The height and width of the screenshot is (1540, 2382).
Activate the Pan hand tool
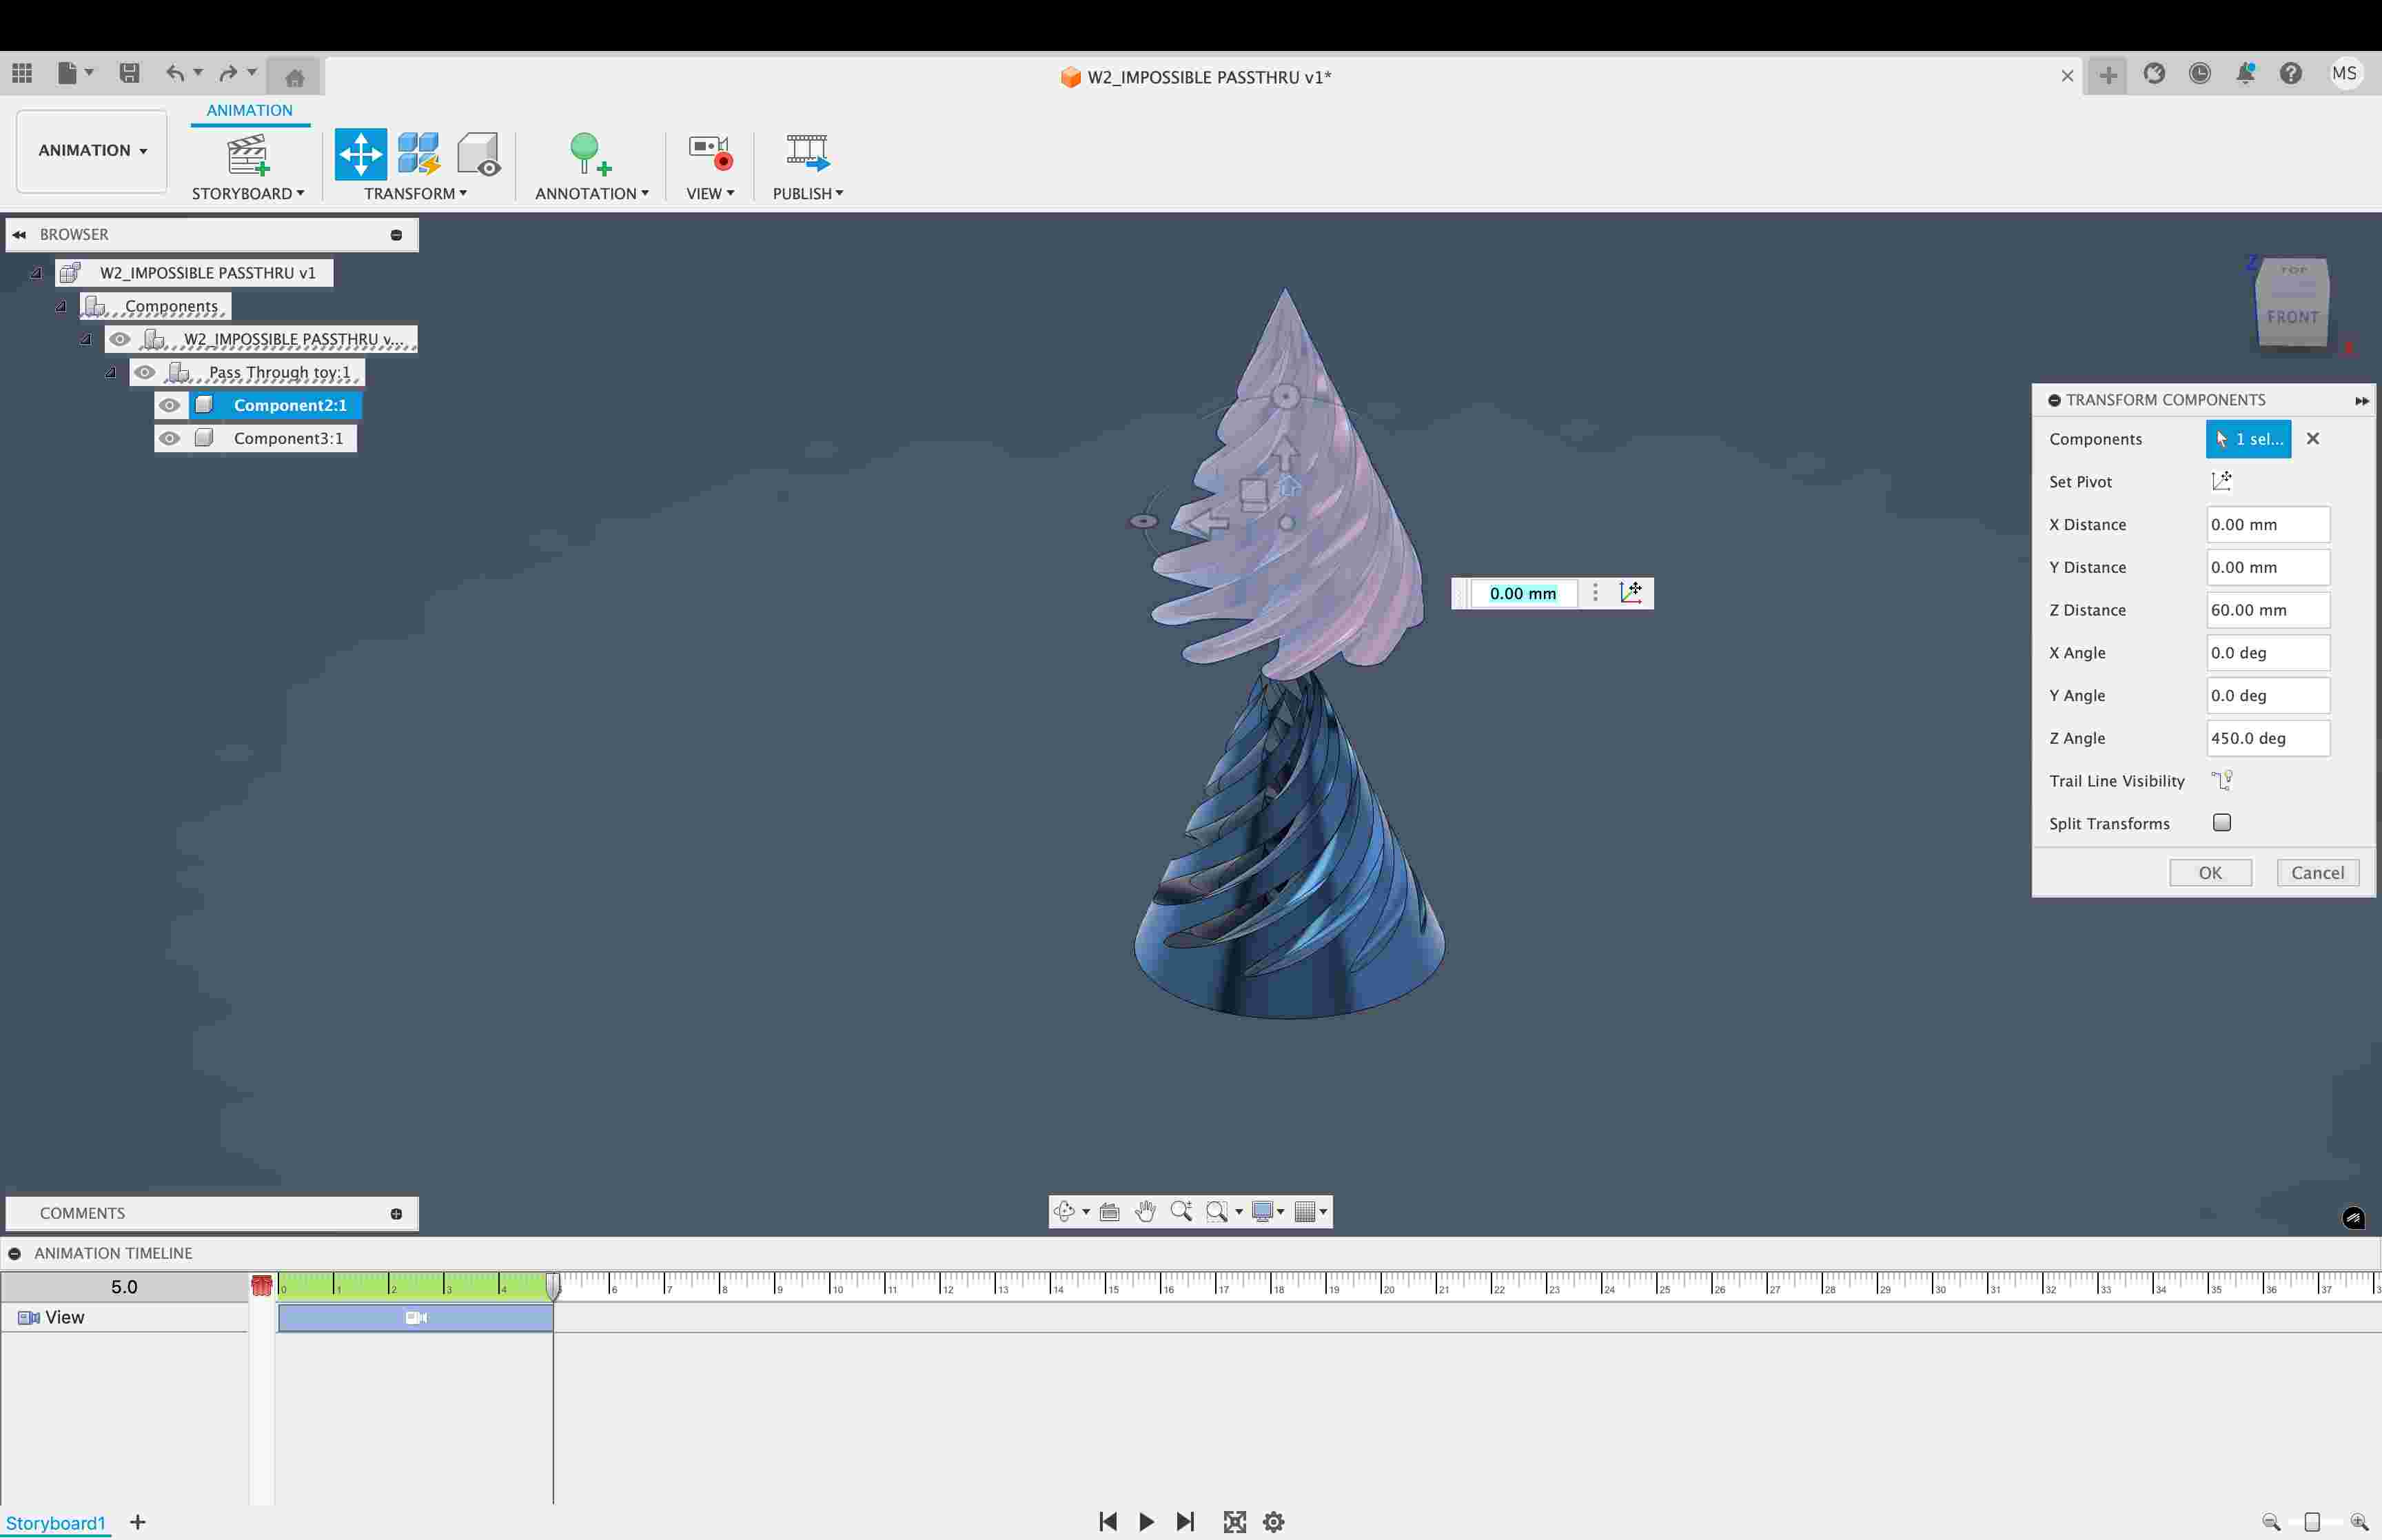coord(1146,1212)
